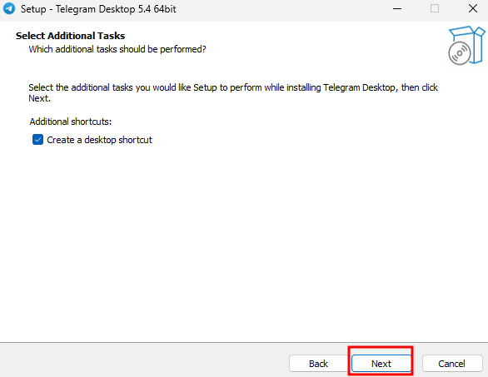Close the Setup window
Image resolution: width=488 pixels, height=377 pixels.
coord(473,8)
